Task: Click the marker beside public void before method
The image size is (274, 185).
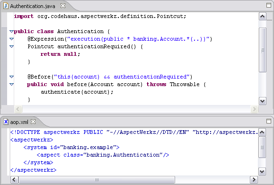Action: click(11, 84)
